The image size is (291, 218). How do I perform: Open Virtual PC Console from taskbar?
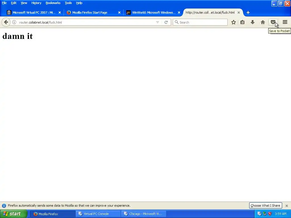[98, 214]
